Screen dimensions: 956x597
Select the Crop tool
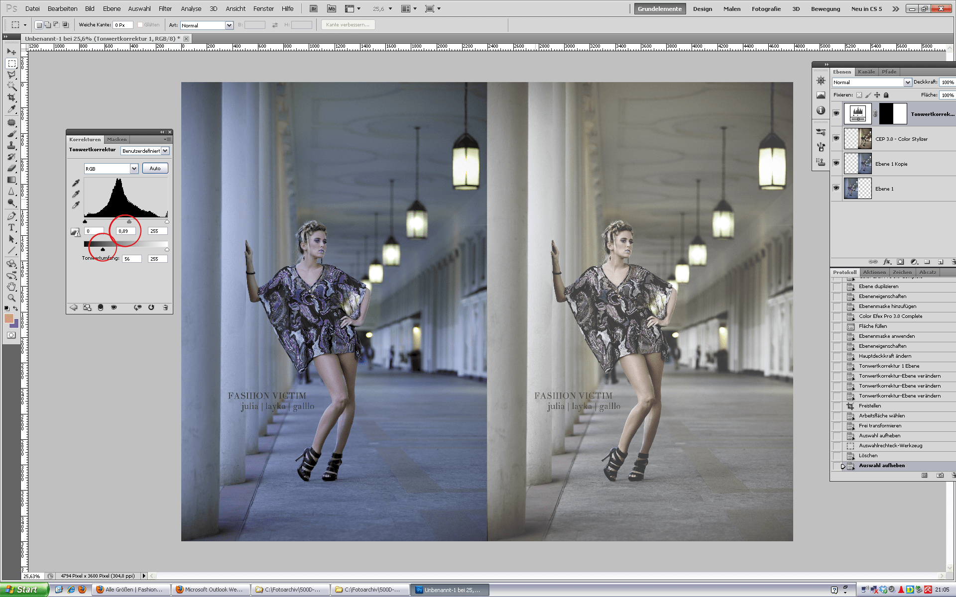[x=11, y=98]
